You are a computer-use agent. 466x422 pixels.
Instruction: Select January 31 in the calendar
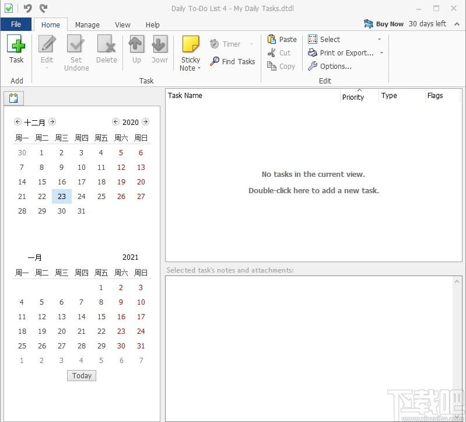coord(141,346)
